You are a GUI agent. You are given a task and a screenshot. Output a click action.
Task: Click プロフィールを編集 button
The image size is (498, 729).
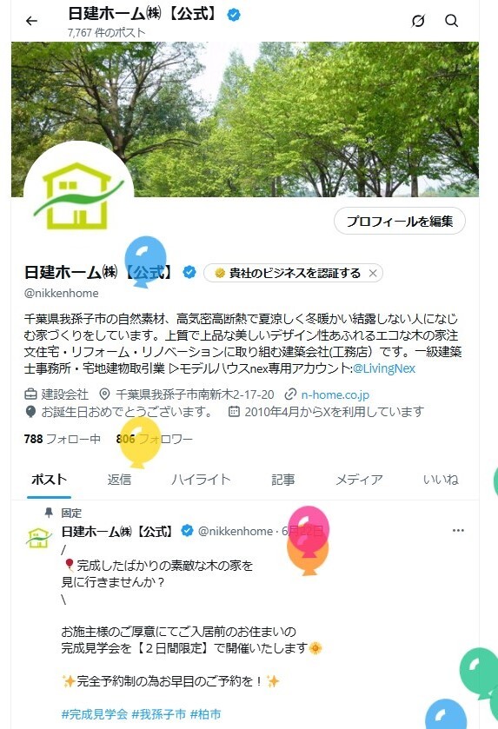tap(400, 222)
